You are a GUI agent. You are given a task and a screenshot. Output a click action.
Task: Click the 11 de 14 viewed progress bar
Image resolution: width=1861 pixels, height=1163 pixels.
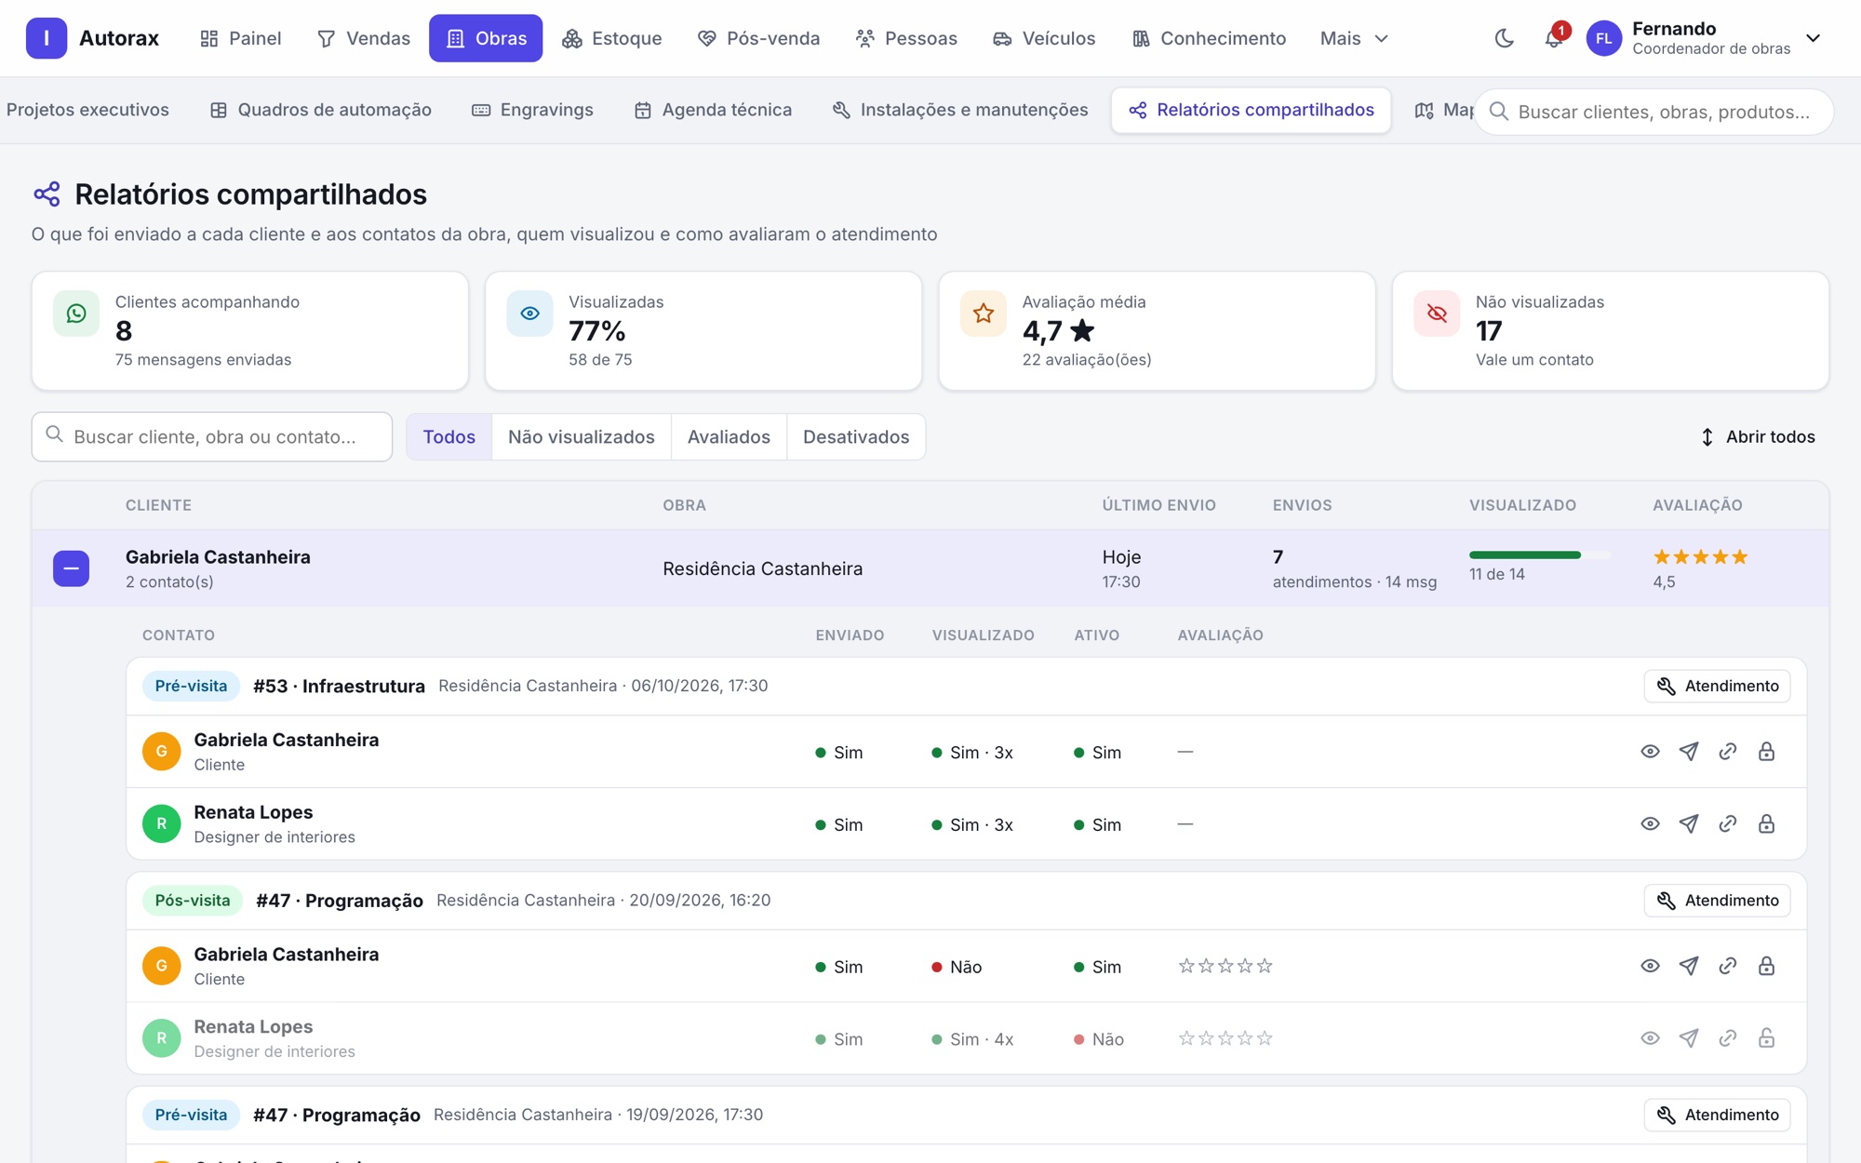[1539, 555]
